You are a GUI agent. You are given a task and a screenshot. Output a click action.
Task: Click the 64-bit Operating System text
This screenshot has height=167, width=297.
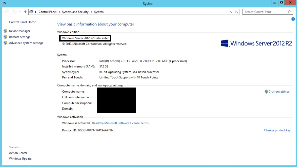(129, 72)
